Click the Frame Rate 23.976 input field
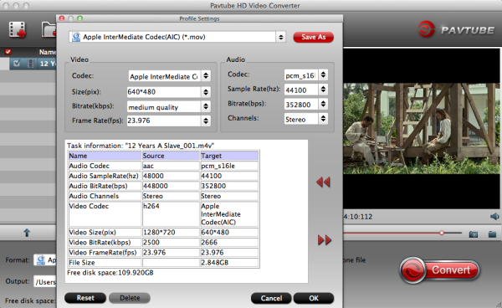This screenshot has width=502, height=308. coord(164,121)
